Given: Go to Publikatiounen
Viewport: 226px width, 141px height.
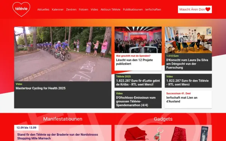Looking at the screenshot, I should pyautogui.click(x=133, y=9).
